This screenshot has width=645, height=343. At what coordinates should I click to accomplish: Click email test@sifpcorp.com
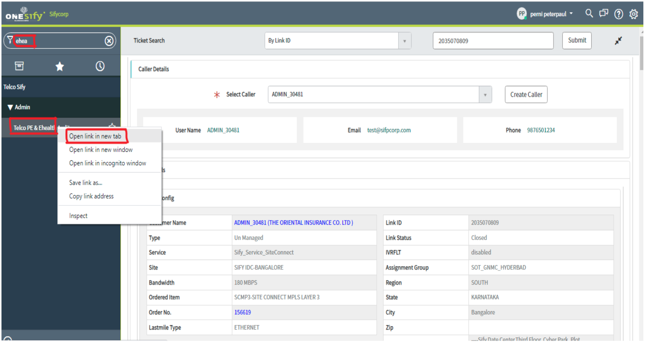tap(389, 130)
